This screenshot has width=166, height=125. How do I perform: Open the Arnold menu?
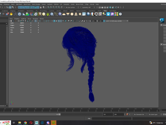pyautogui.click(x=92, y=4)
